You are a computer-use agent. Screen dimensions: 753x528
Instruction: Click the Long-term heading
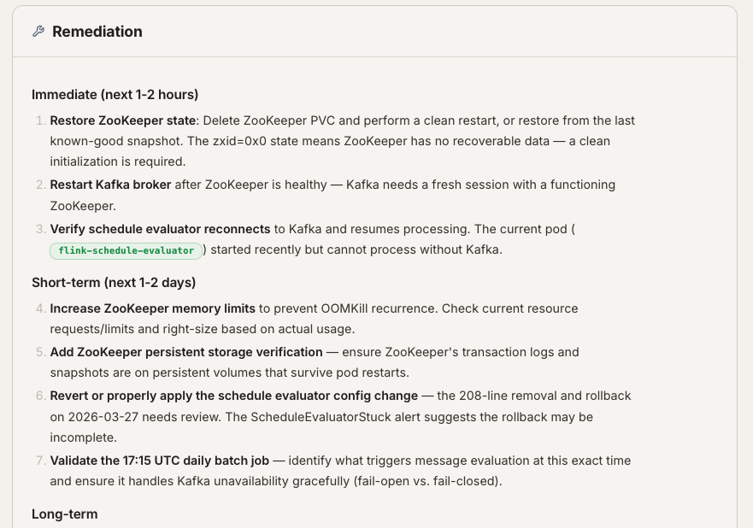click(65, 514)
